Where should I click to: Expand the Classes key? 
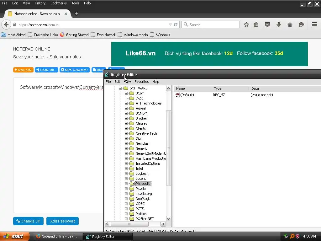coord(126,123)
